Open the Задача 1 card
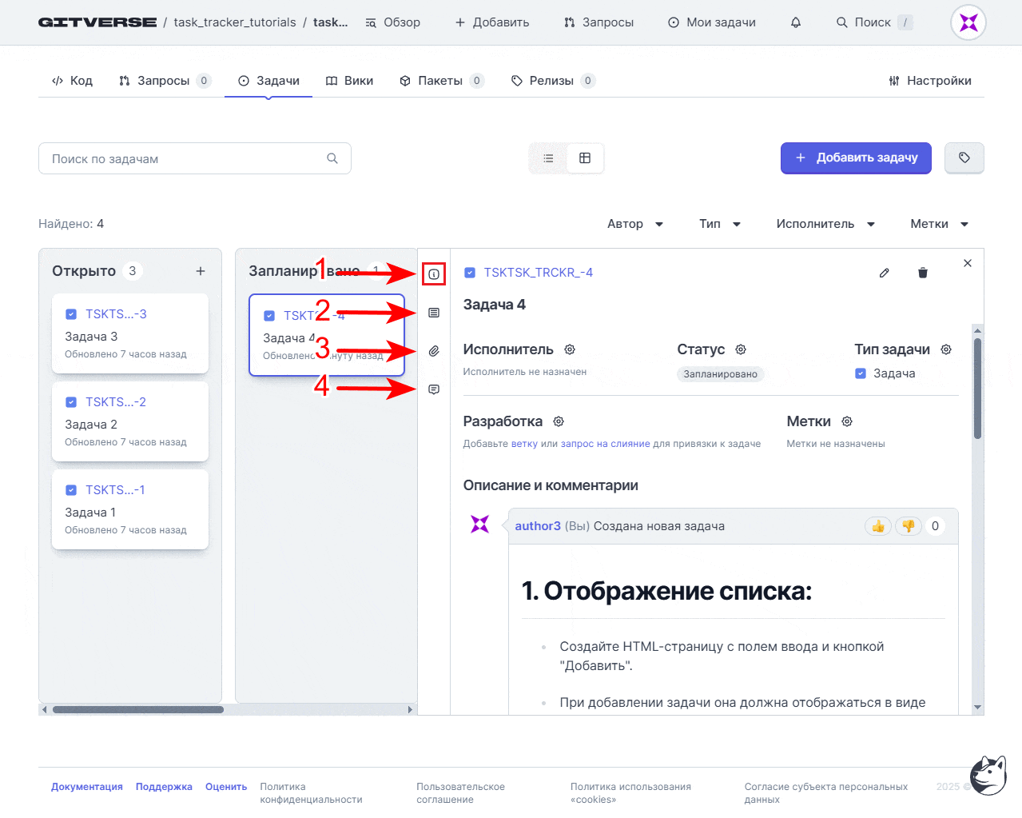 130,509
